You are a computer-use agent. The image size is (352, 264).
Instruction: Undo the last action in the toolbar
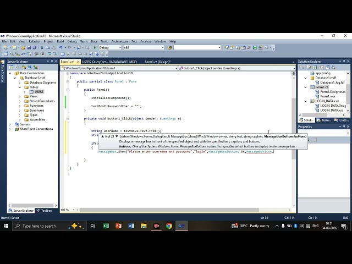(61, 48)
